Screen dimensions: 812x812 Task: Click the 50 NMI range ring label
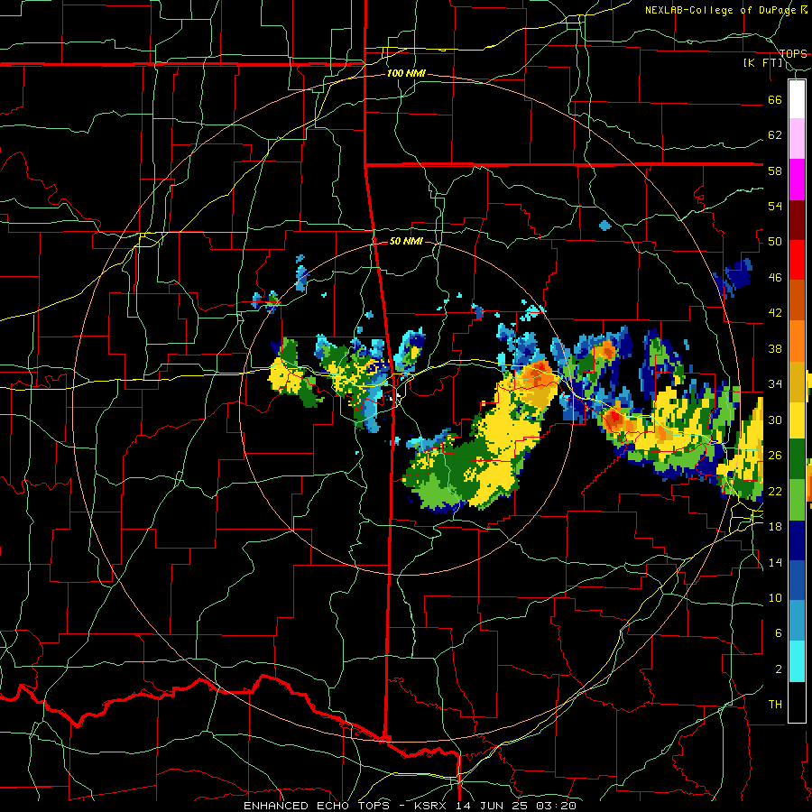click(x=406, y=241)
